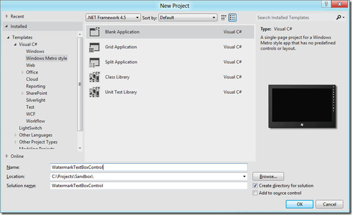Select the Blank Application template row
352x215 pixels.
[x=170, y=32]
